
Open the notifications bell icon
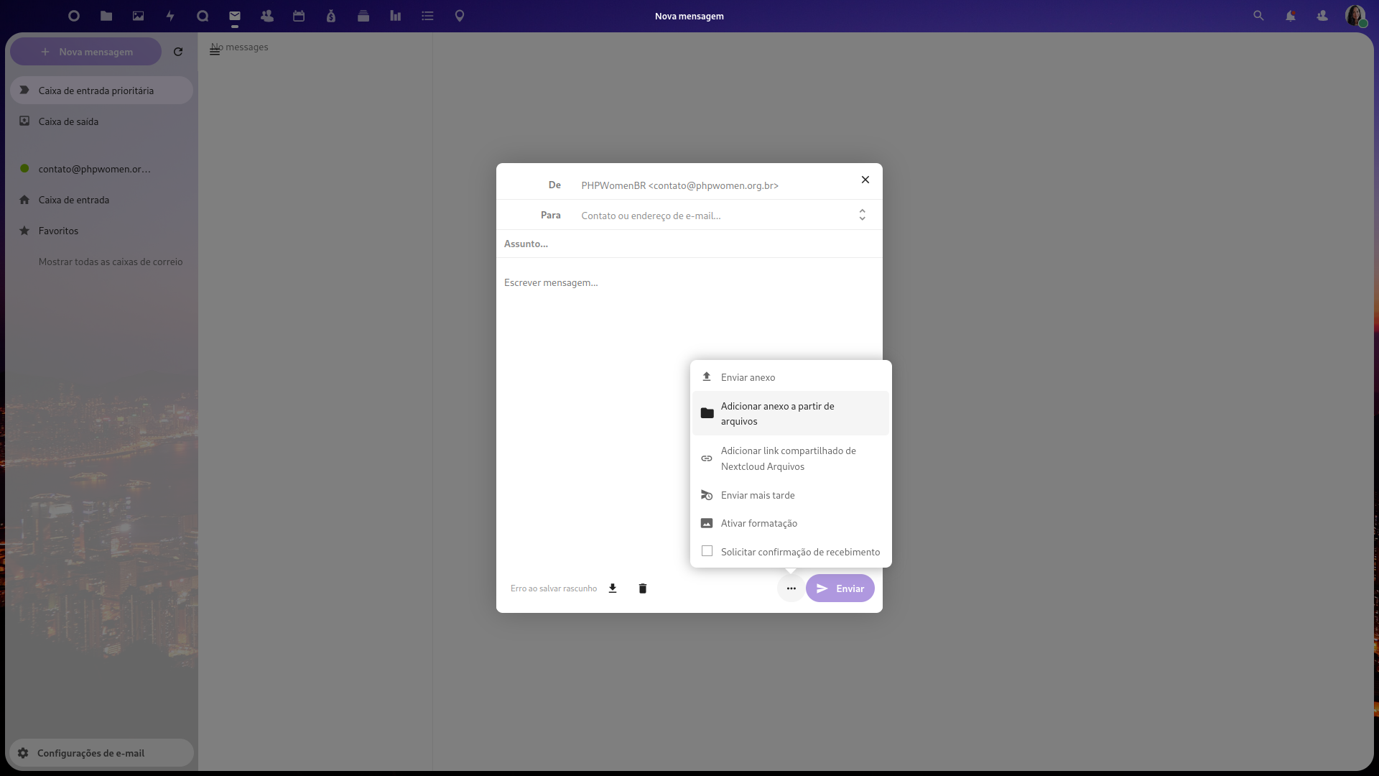pos(1291,16)
